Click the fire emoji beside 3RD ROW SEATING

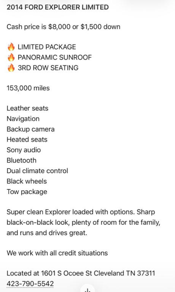[11, 68]
